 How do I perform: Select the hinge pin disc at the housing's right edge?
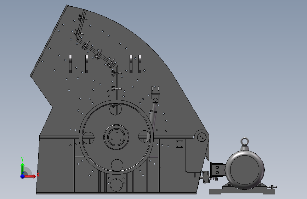tap(202, 137)
